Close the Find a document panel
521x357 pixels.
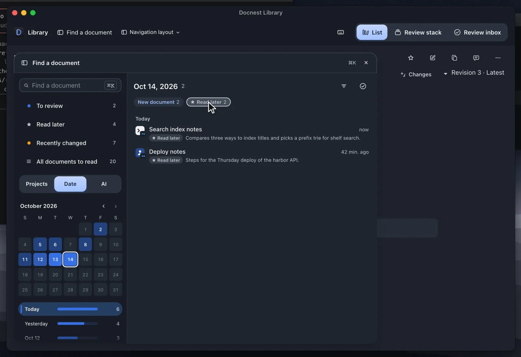click(366, 63)
